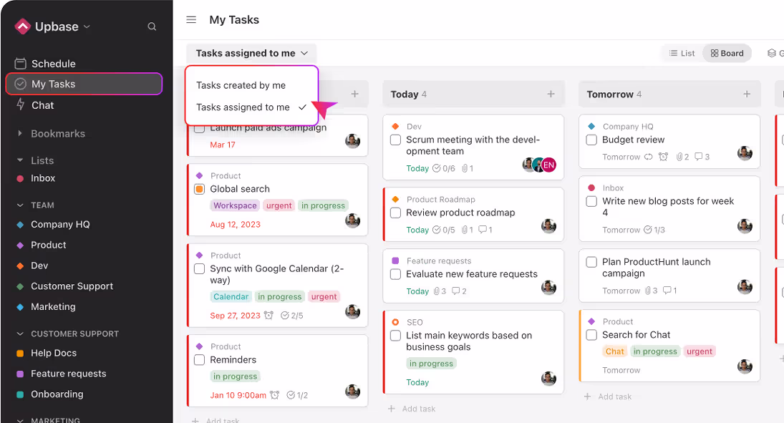
Task: Click the plus icon in Tomorrow column
Action: click(x=747, y=94)
